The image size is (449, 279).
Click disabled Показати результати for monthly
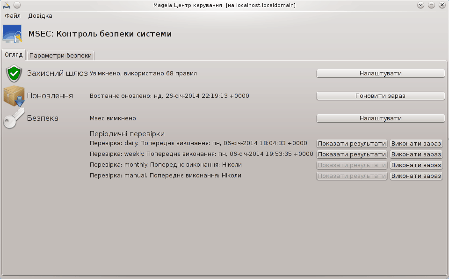[x=352, y=165]
